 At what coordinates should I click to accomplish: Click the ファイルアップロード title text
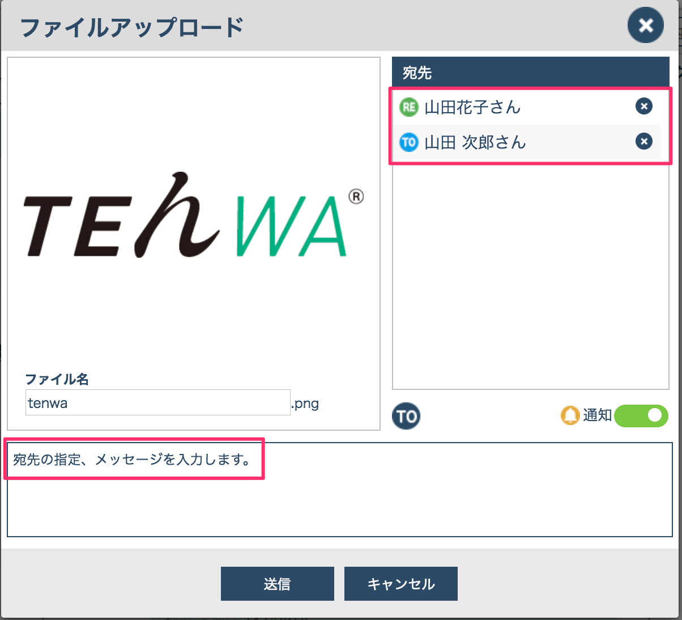[132, 27]
